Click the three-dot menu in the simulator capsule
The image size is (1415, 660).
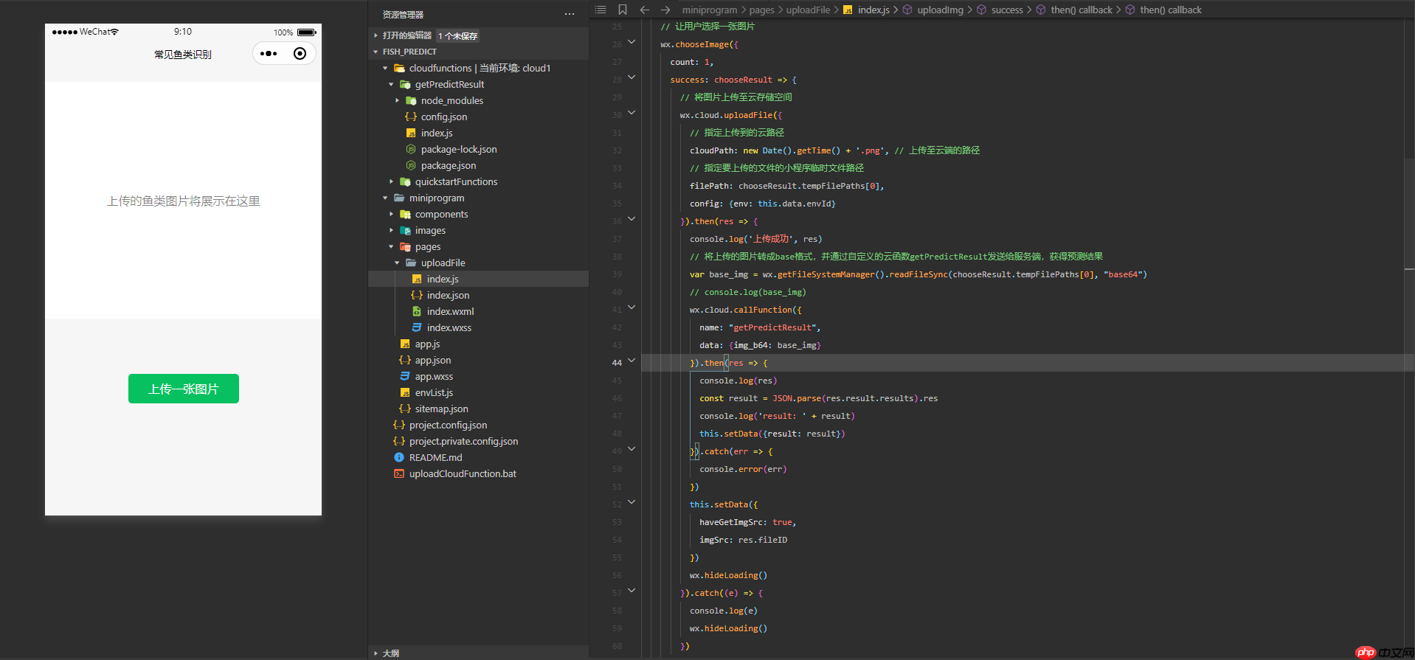(269, 54)
